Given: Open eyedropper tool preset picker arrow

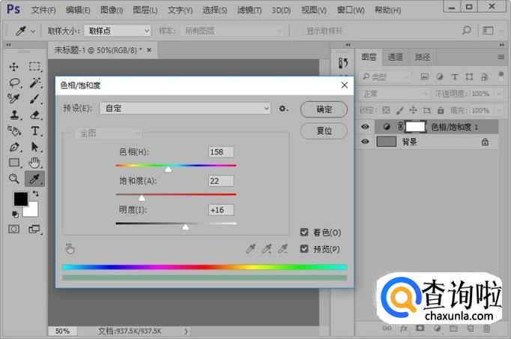Looking at the screenshot, I should (x=32, y=31).
